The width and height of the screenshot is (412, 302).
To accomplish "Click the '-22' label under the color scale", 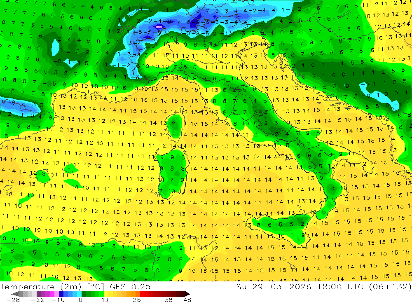I will [x=37, y=300].
